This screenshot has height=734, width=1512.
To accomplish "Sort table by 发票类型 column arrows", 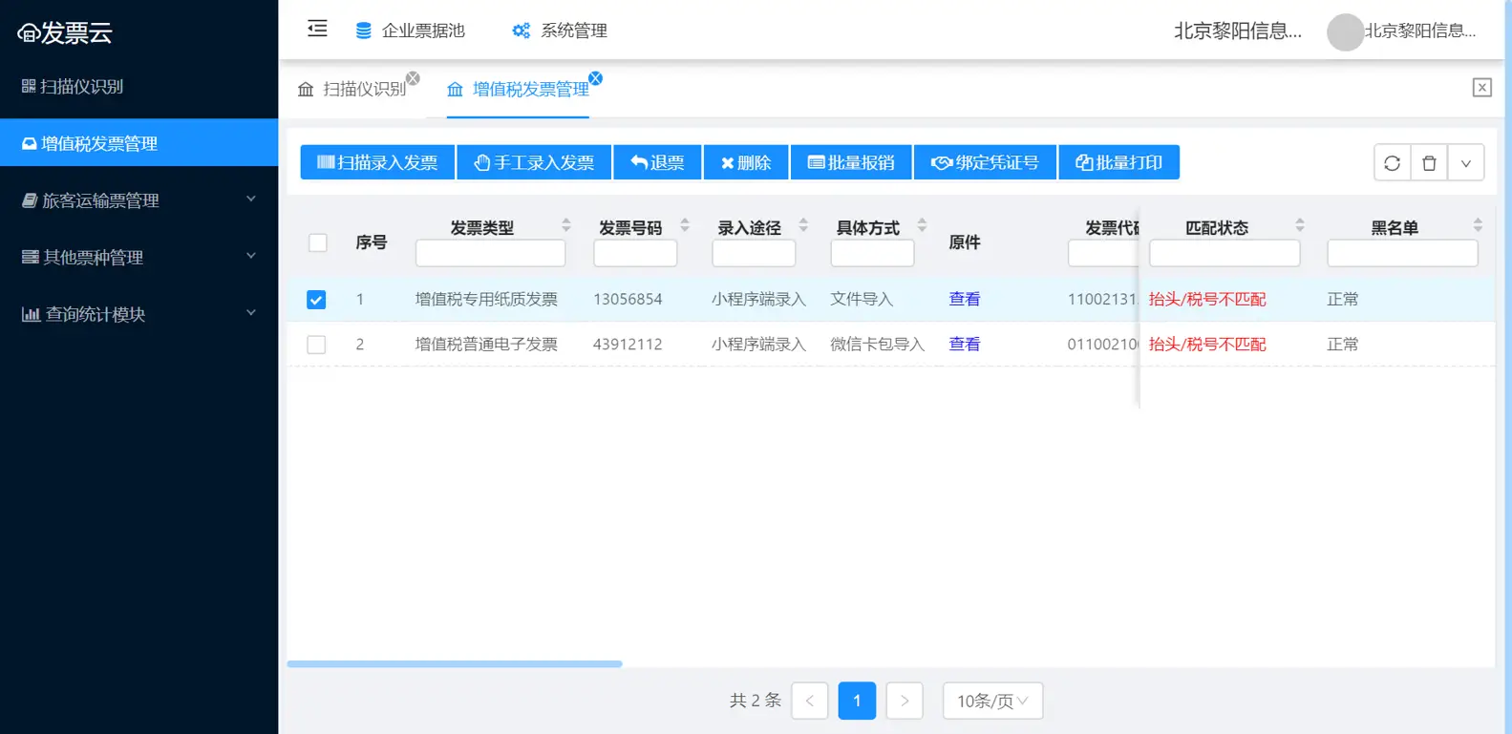I will click(565, 225).
